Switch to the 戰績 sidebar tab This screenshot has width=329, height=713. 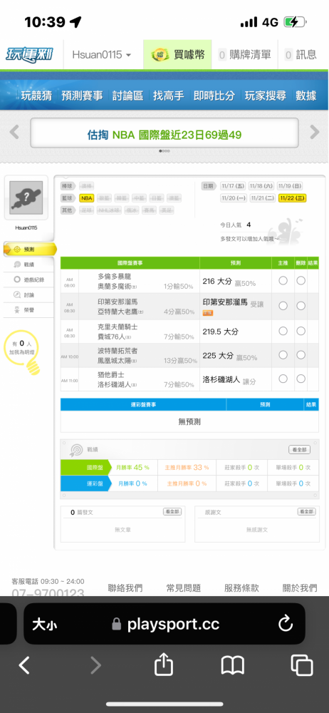pos(28,265)
